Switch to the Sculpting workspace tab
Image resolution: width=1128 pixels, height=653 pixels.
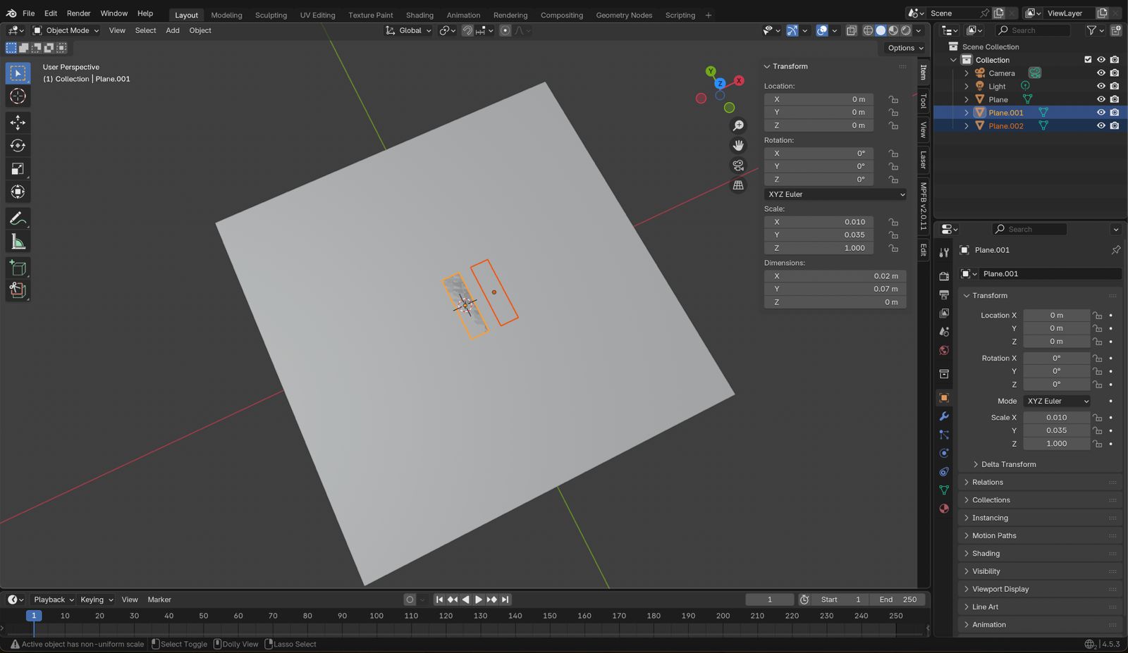tap(271, 15)
